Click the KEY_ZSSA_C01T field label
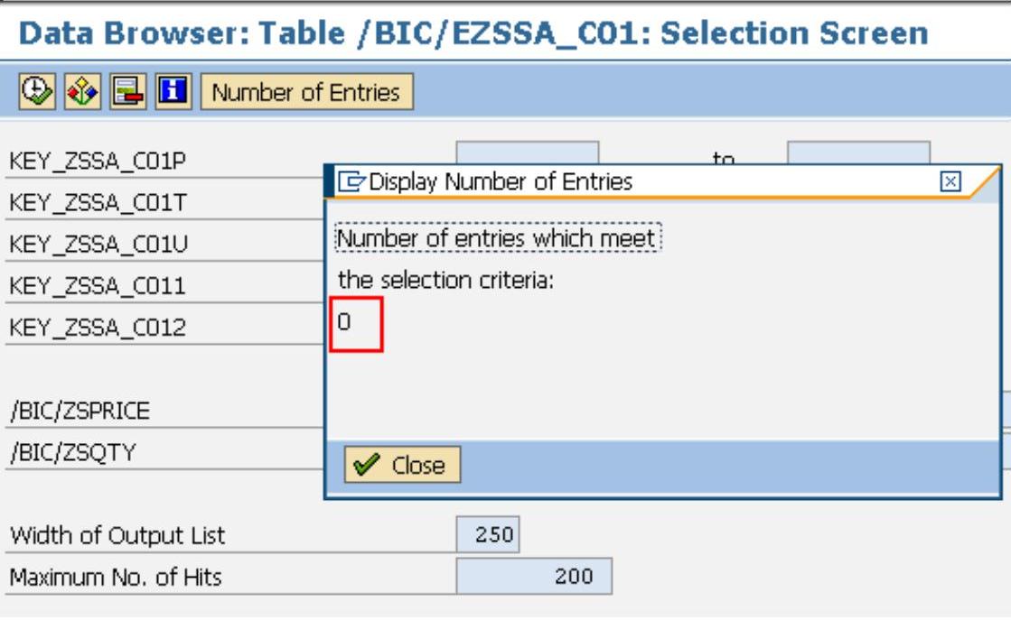Screen dimensions: 1011x620 98,203
